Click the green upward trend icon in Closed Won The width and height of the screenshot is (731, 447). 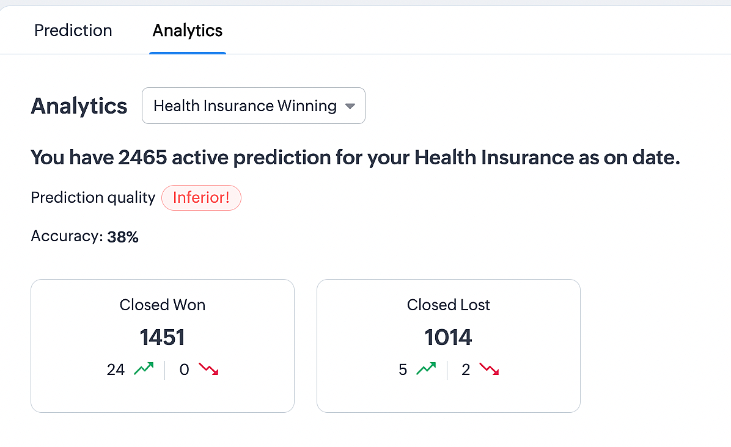pyautogui.click(x=144, y=369)
